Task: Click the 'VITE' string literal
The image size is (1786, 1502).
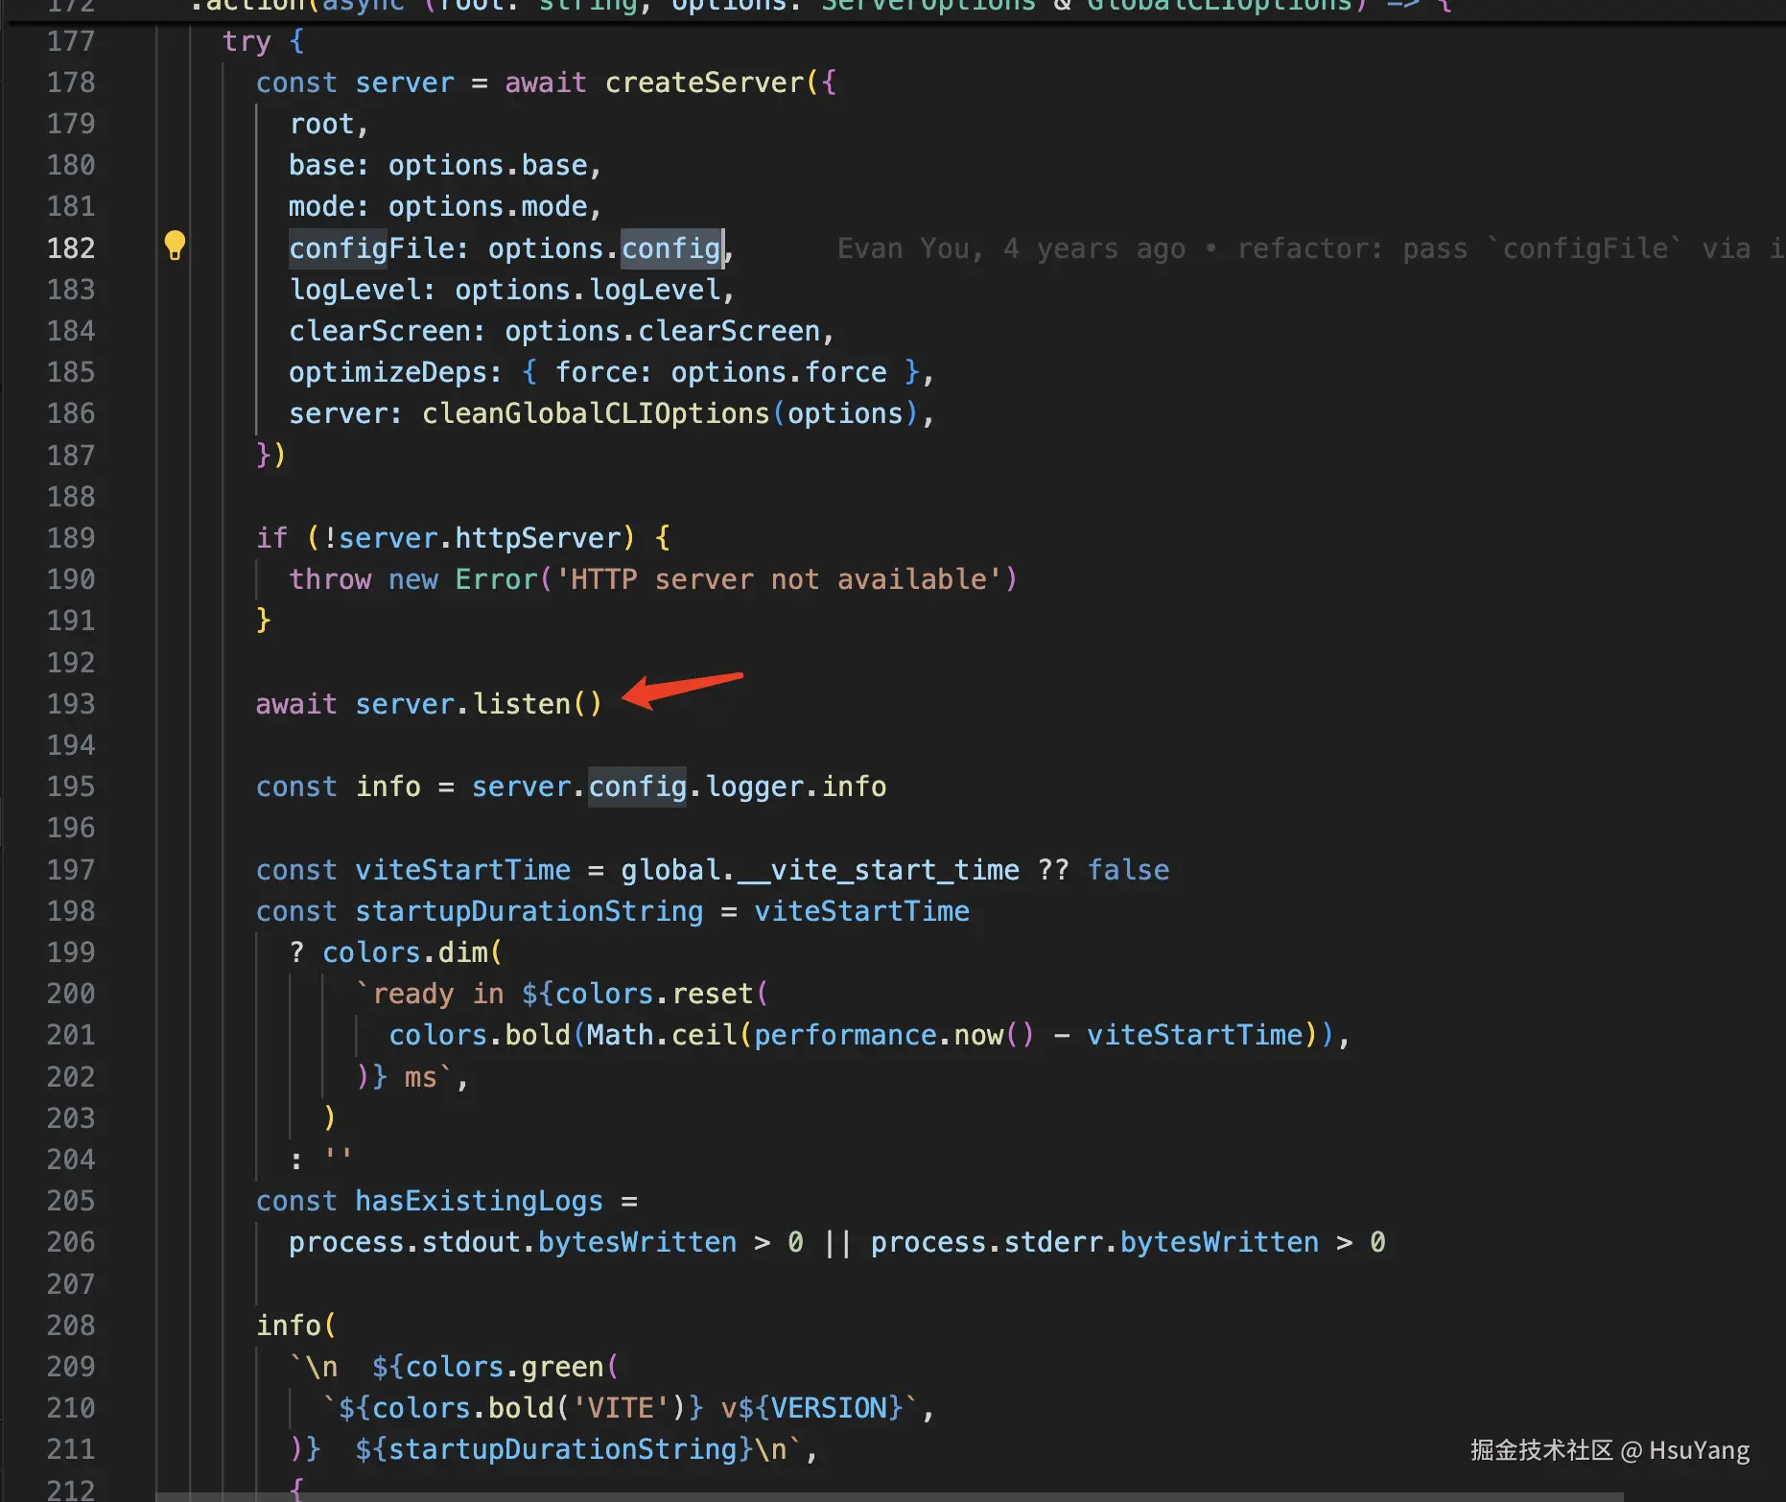Action: tap(621, 1408)
